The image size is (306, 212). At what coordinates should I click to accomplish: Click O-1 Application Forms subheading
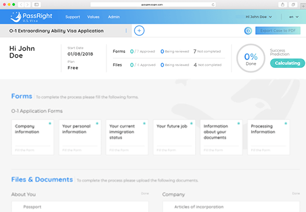click(37, 111)
